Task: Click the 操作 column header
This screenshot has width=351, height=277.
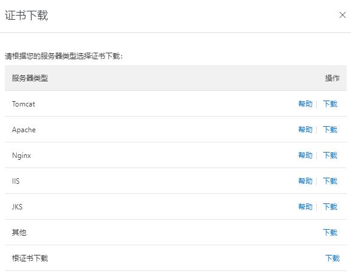Action: click(x=332, y=78)
